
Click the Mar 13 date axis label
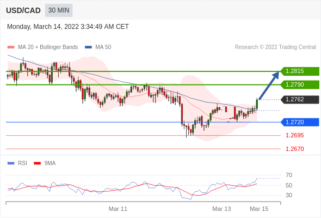click(221, 209)
